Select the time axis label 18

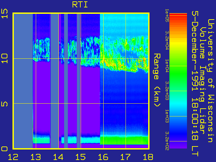pyautogui.click(x=148, y=157)
